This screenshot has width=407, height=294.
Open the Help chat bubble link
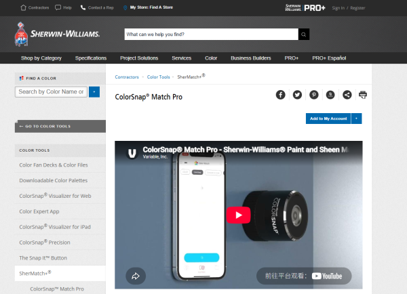coord(63,7)
